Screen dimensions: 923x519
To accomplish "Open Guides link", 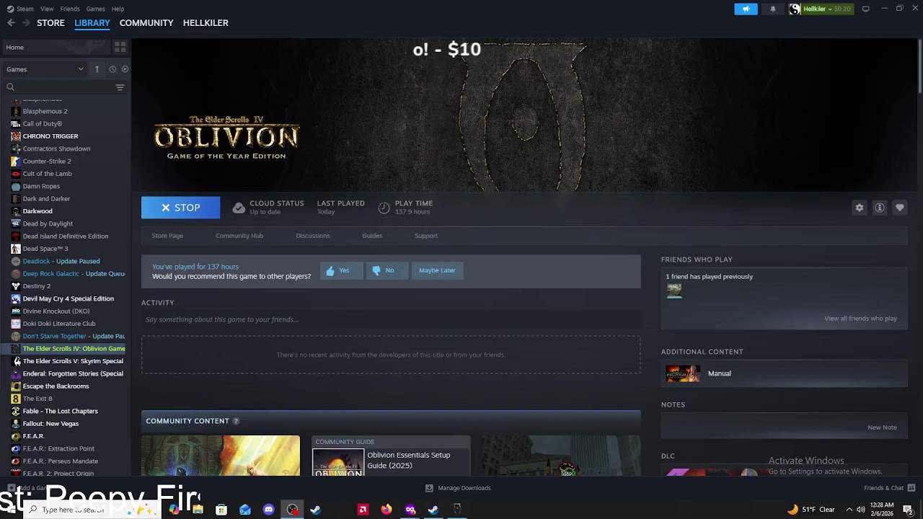I will click(372, 236).
